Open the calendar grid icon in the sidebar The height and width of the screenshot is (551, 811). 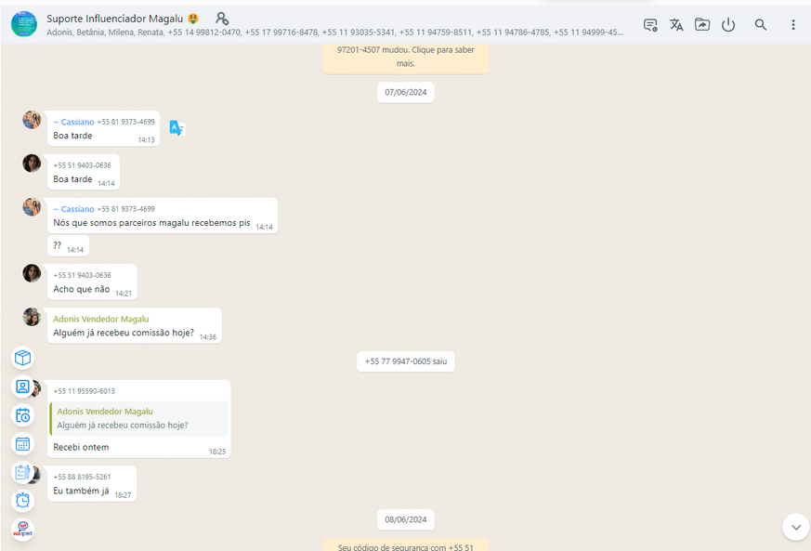tap(22, 443)
